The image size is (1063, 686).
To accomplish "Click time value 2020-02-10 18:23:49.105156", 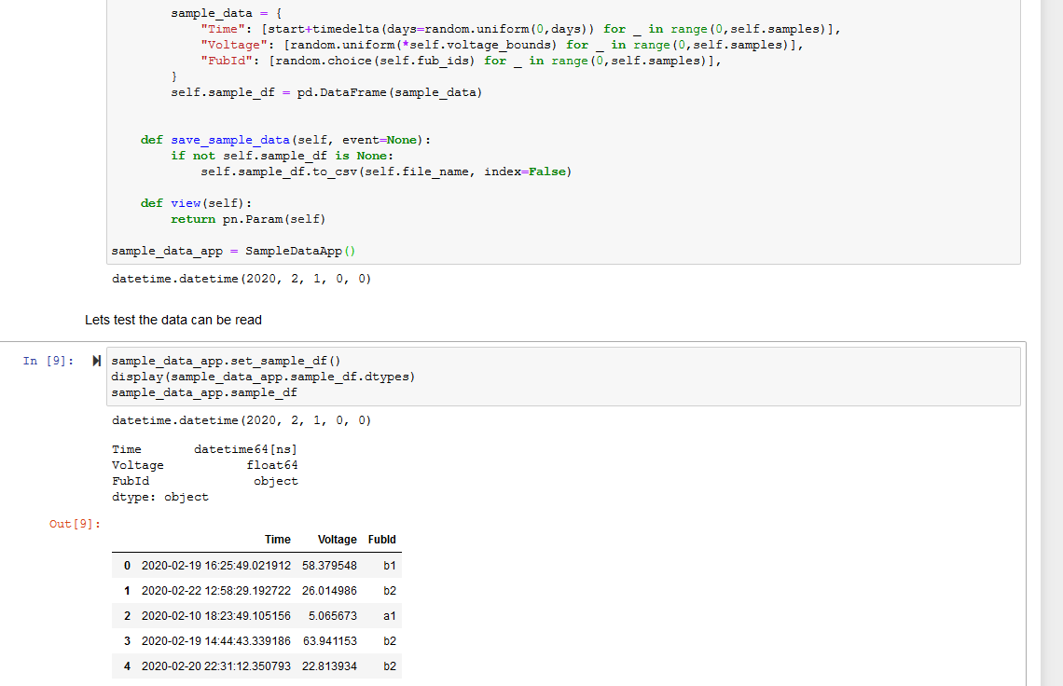I will pos(215,615).
